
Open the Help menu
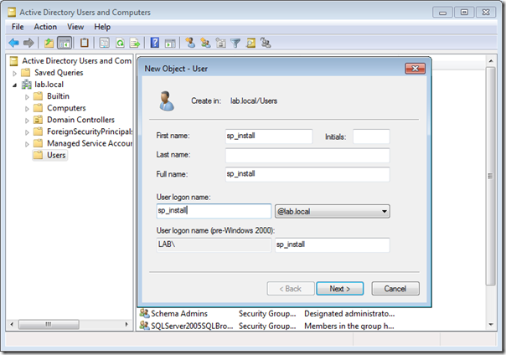click(x=102, y=27)
